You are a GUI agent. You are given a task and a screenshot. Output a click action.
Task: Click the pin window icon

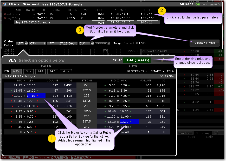point(204,4)
